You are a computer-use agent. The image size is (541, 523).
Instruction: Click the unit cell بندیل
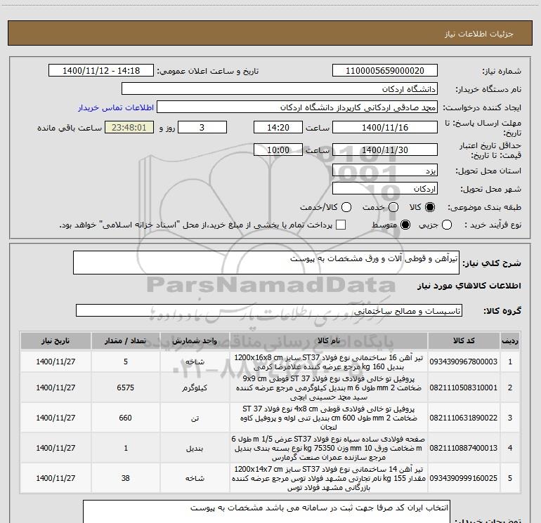click(x=195, y=448)
